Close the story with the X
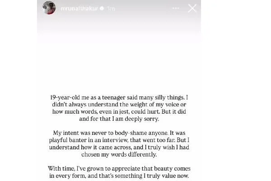Image resolution: width=271 pixels, height=181 pixels. point(192,8)
